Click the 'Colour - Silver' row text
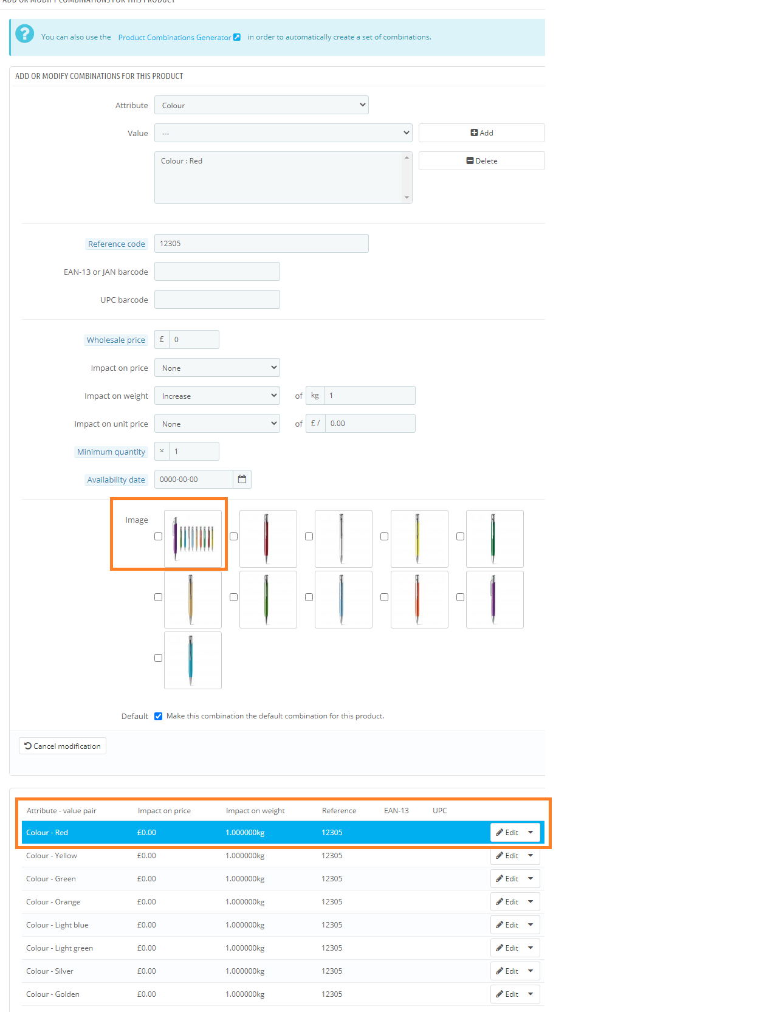Screen dimensions: 776x1012 [50, 971]
